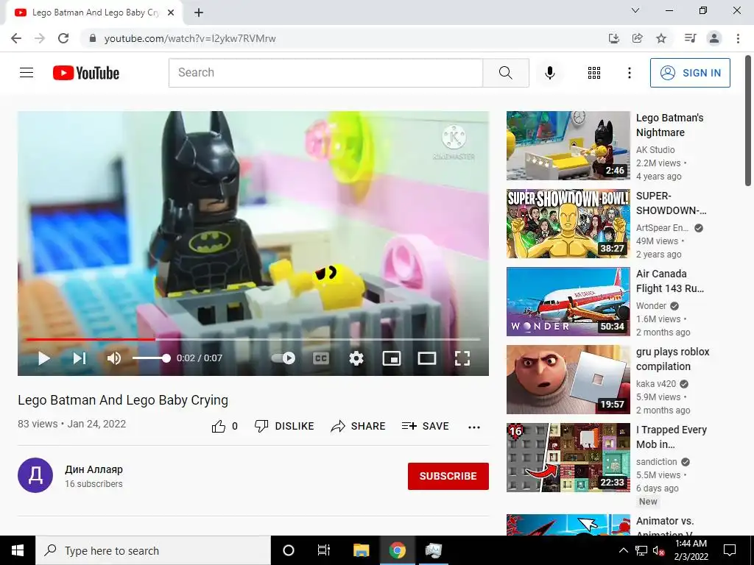This screenshot has width=754, height=565.
Task: Open I Trapped Every Mob title
Action: click(x=672, y=437)
